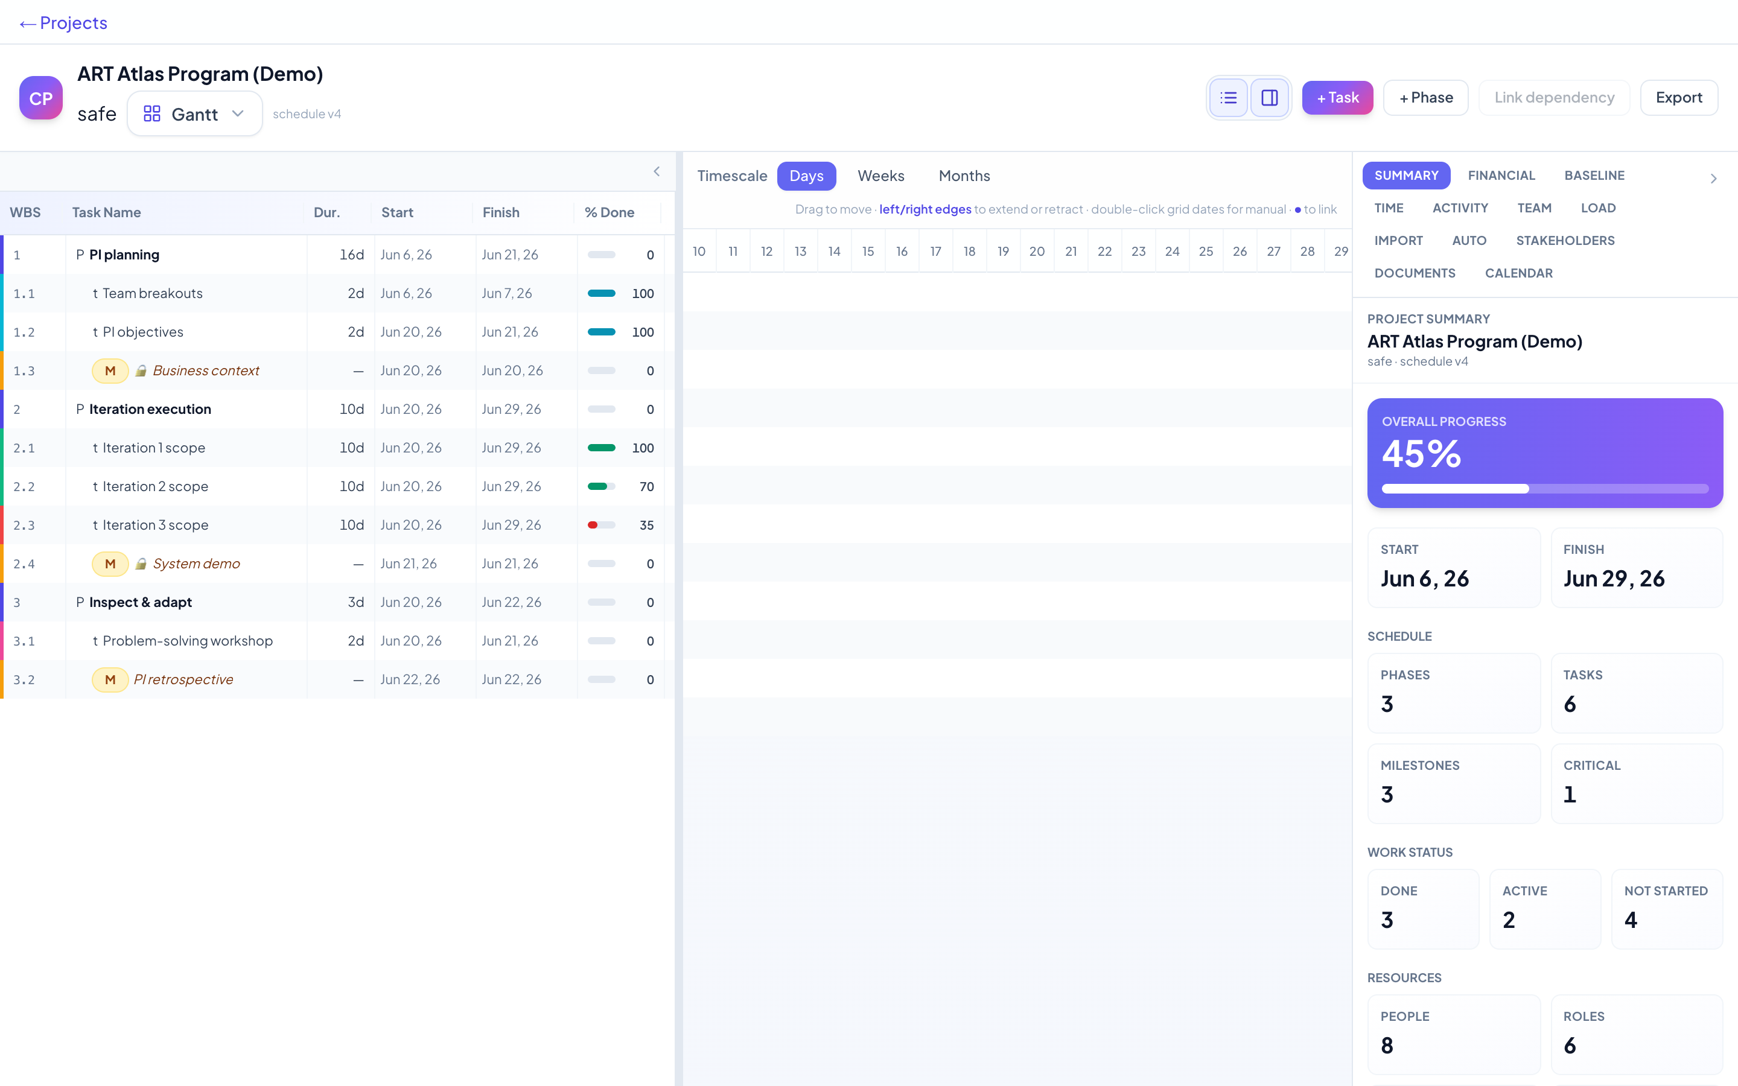Go back to Projects
The width and height of the screenshot is (1738, 1086).
click(x=63, y=23)
